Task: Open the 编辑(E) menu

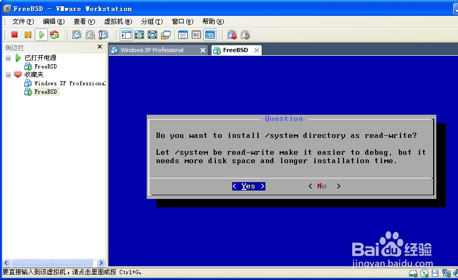Action: click(54, 22)
